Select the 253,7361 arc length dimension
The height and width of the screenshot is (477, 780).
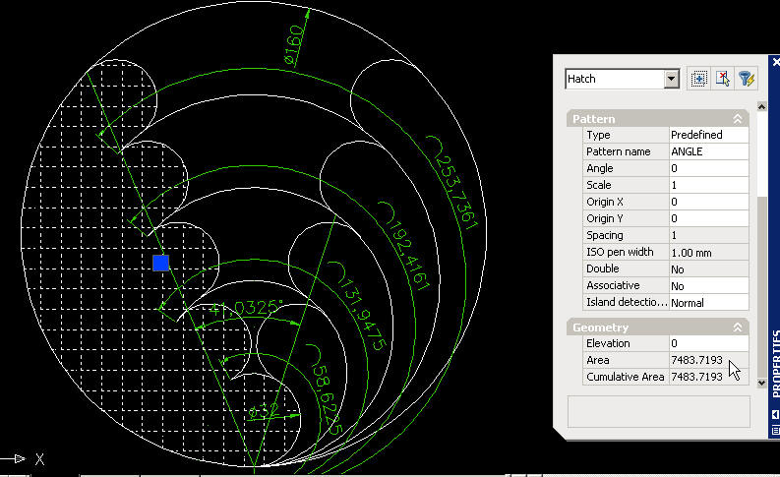(452, 185)
